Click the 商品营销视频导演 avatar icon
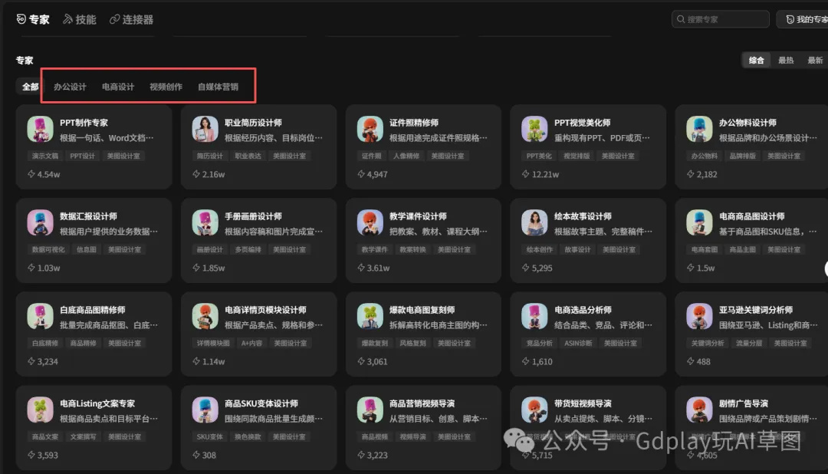The height and width of the screenshot is (474, 828). point(370,410)
